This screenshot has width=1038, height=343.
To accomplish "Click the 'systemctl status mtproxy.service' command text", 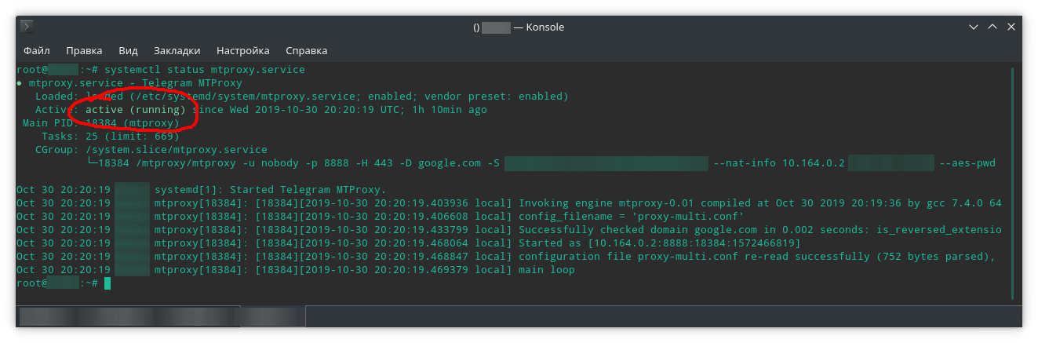I will (x=204, y=70).
